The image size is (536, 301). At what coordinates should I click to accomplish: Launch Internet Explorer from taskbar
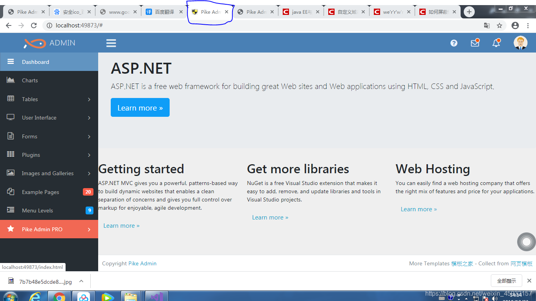(x=35, y=297)
